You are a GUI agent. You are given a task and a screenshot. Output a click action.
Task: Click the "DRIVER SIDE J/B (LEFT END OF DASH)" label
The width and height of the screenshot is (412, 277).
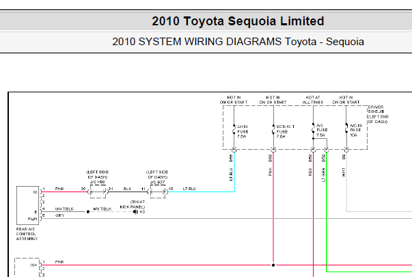click(x=378, y=114)
